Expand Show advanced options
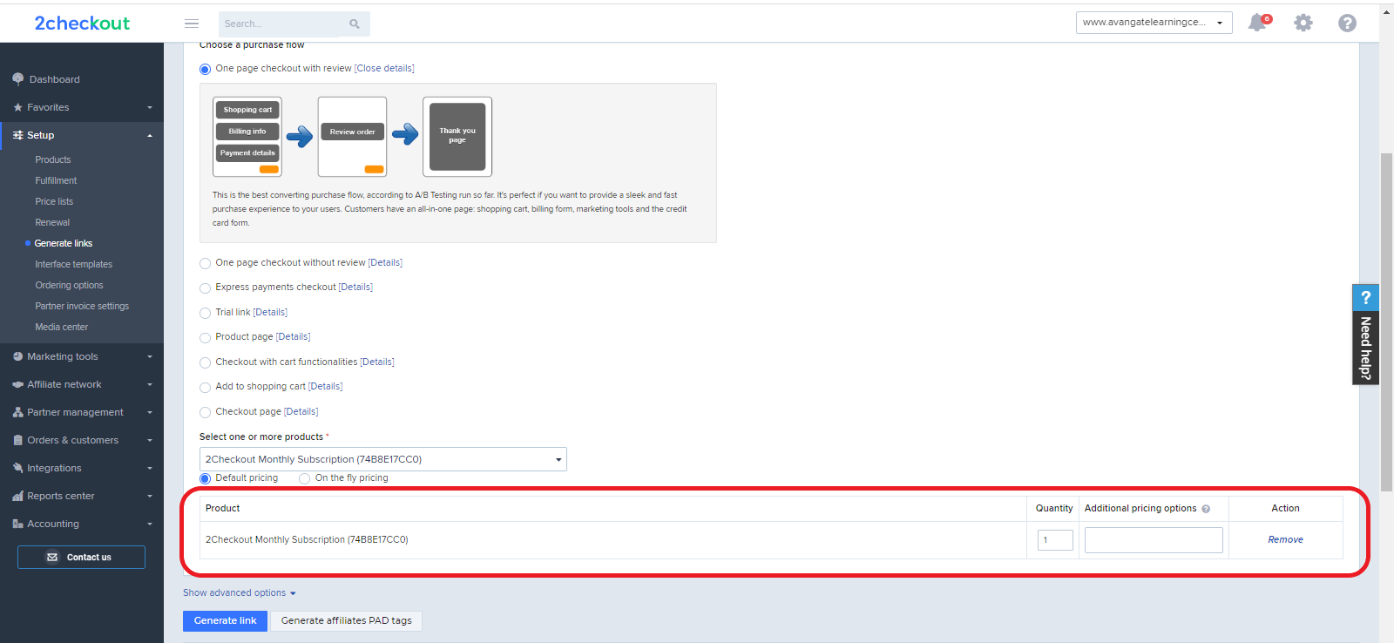The image size is (1394, 643). tap(240, 592)
